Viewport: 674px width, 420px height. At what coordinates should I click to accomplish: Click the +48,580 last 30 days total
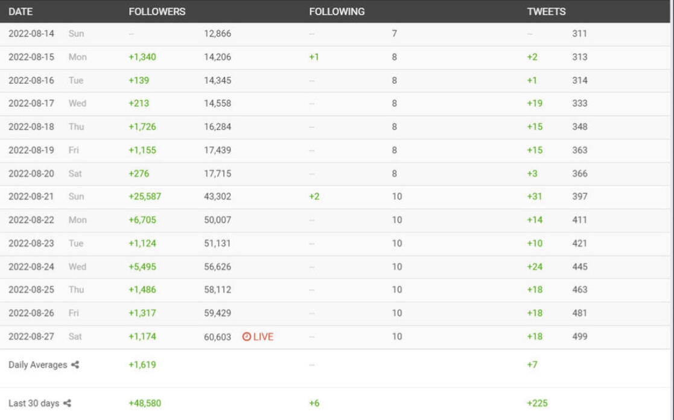click(145, 403)
